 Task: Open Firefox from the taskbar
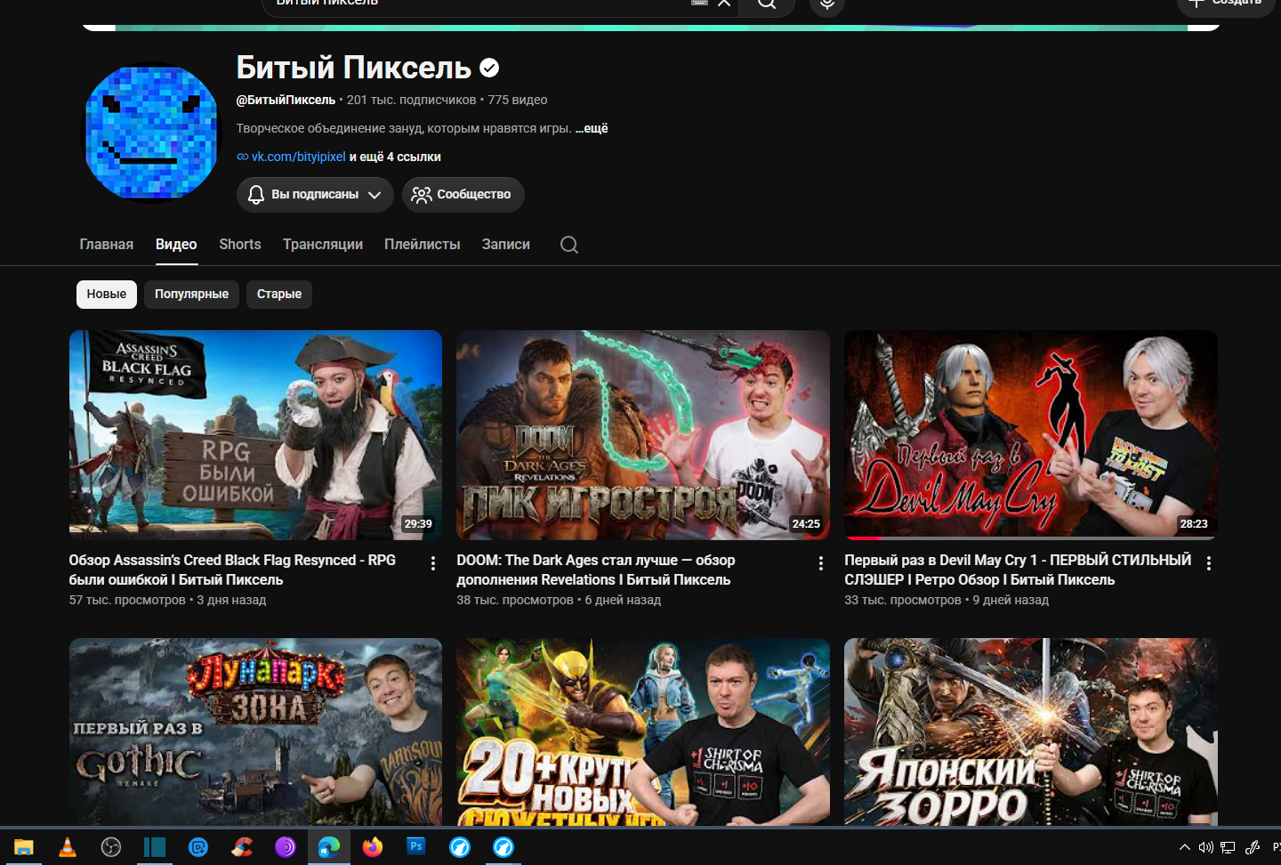click(373, 847)
